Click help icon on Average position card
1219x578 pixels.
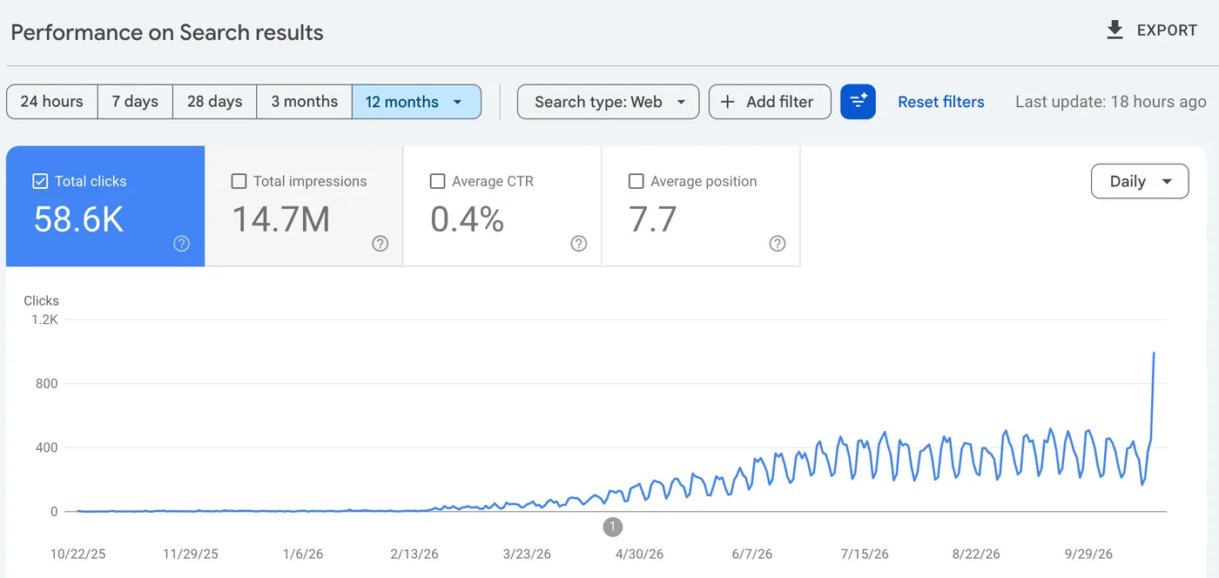tap(778, 244)
